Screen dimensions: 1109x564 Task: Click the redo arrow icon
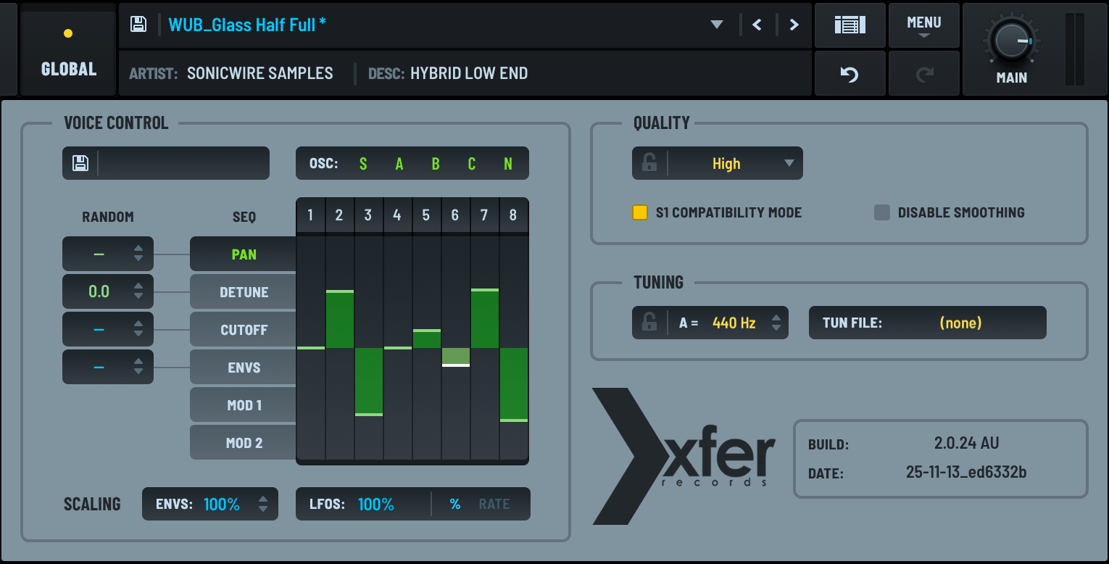pos(923,74)
